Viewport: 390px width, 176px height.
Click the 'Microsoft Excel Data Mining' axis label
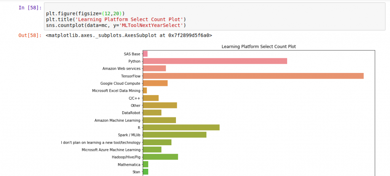coord(116,90)
